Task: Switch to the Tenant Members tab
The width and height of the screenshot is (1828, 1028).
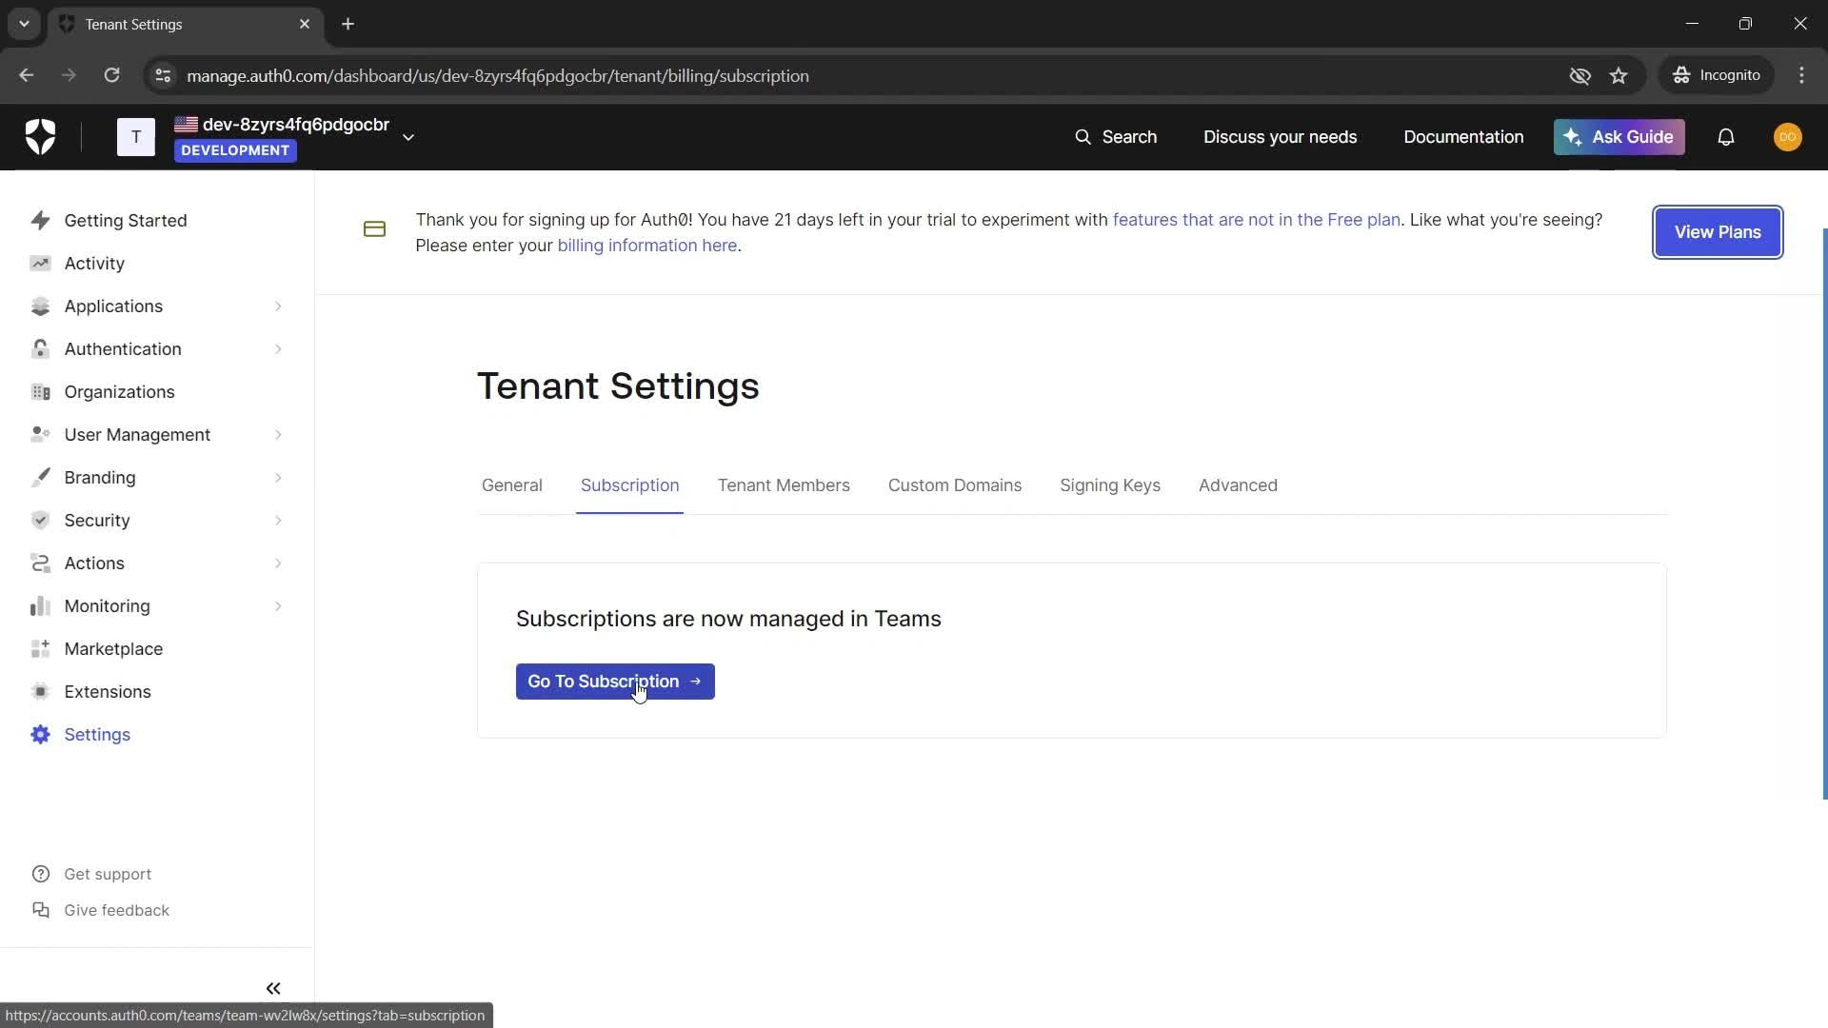Action: 784,485
